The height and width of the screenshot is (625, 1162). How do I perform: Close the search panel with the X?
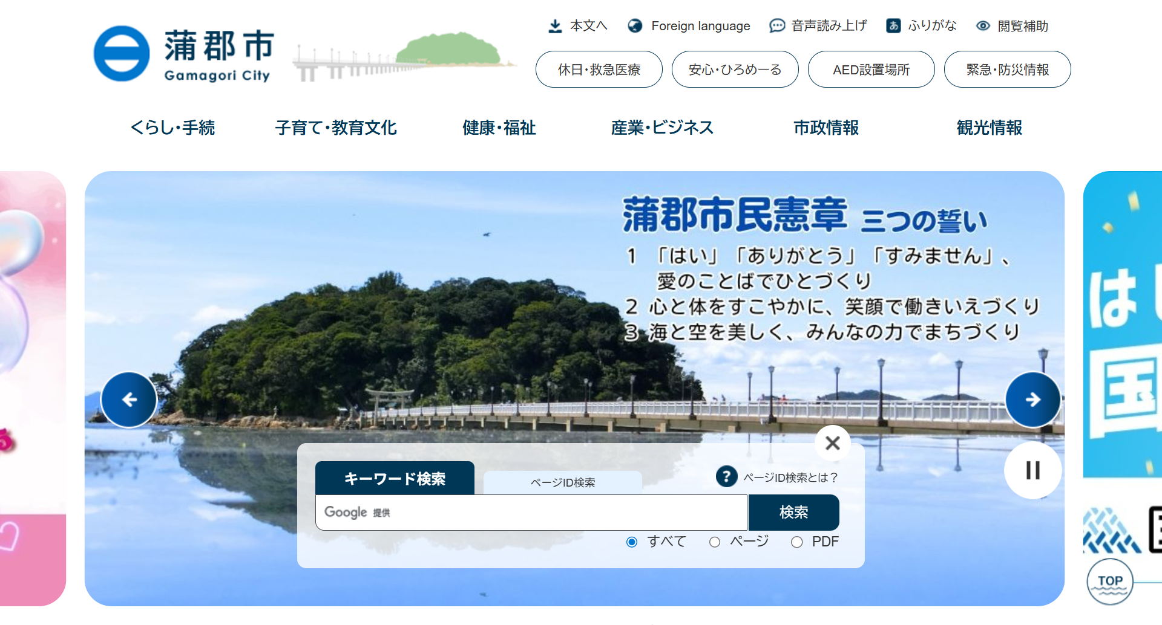tap(833, 443)
